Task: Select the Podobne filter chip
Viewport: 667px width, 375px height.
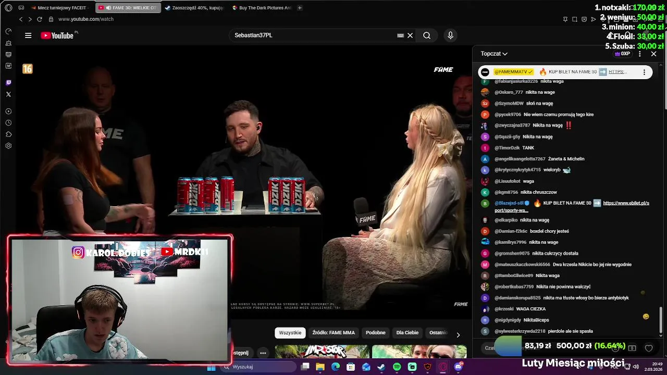Action: pyautogui.click(x=376, y=333)
